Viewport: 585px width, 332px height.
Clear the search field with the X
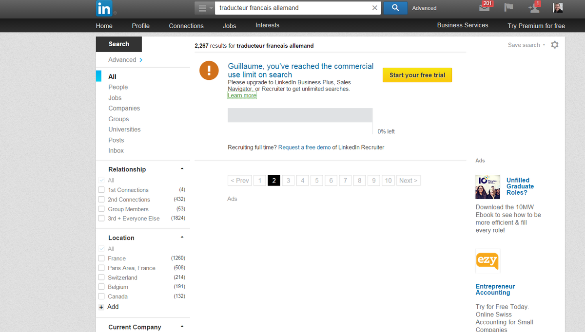tap(374, 8)
